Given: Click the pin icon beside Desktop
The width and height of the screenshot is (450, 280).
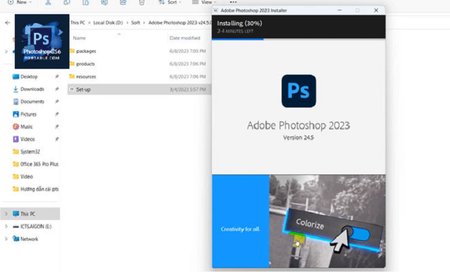Looking at the screenshot, I should 57,77.
